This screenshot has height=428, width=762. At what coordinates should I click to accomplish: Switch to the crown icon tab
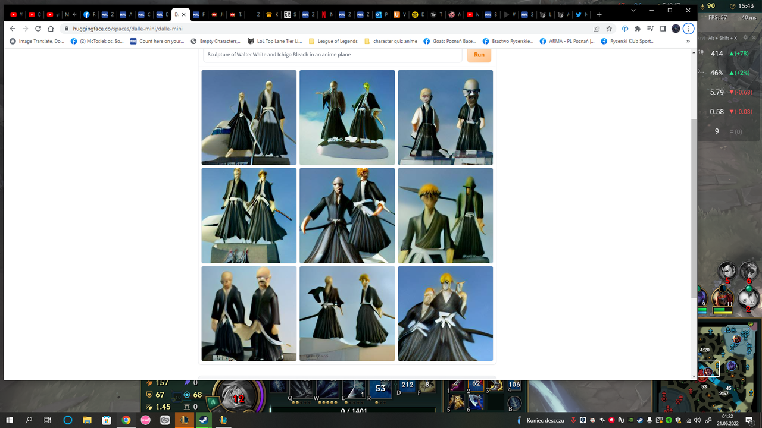[272, 14]
